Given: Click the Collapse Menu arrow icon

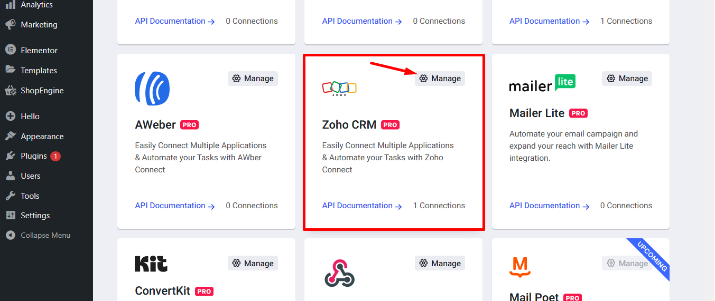Looking at the screenshot, I should (10, 235).
